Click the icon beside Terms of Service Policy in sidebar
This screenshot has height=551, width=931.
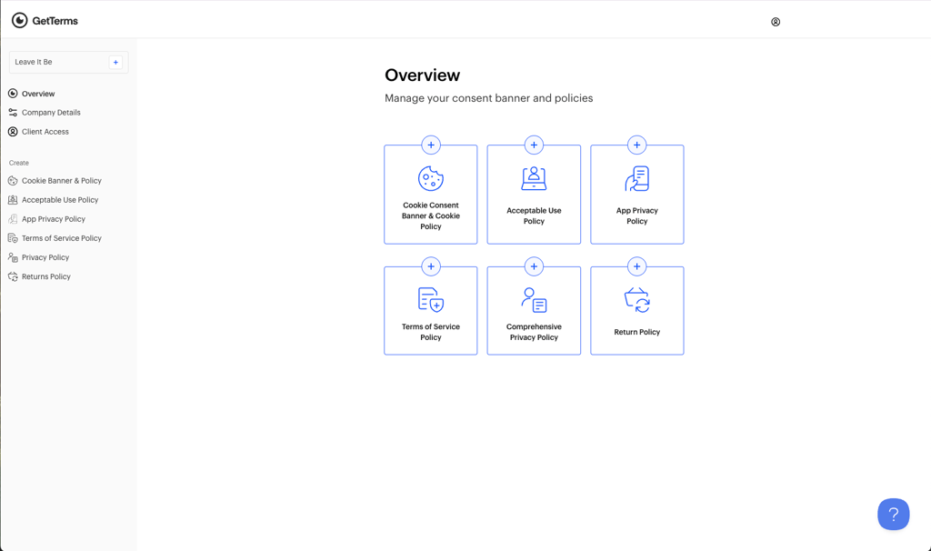pos(13,238)
